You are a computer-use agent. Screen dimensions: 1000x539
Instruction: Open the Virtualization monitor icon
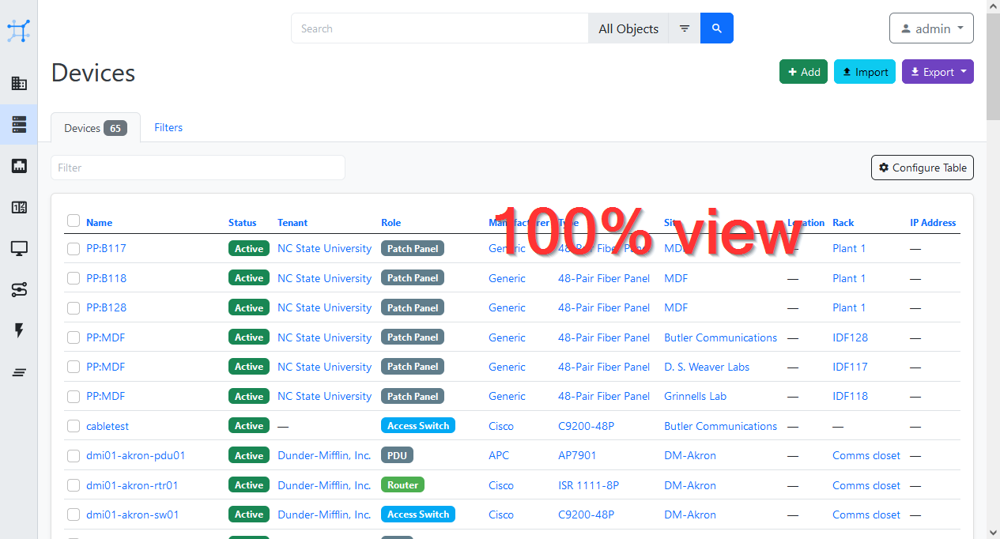coord(19,248)
